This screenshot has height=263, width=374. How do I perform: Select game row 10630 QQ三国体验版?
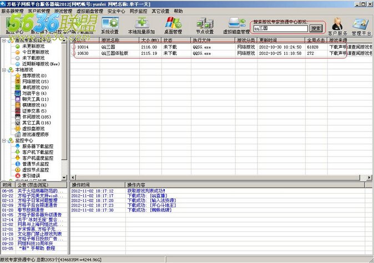(x=222, y=53)
